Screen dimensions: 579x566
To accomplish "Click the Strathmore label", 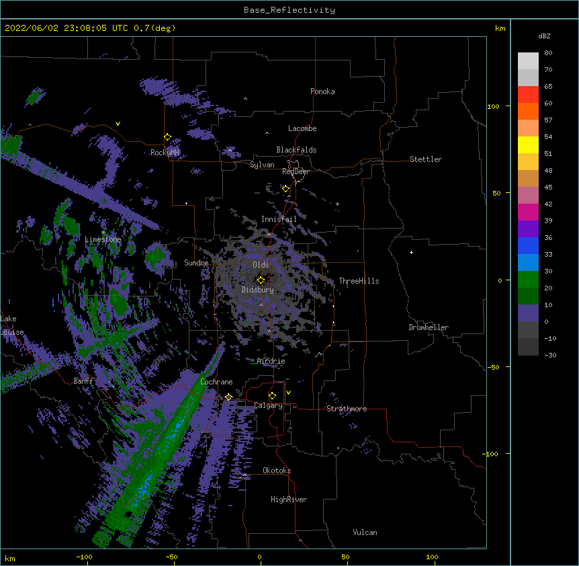I will pyautogui.click(x=347, y=409).
